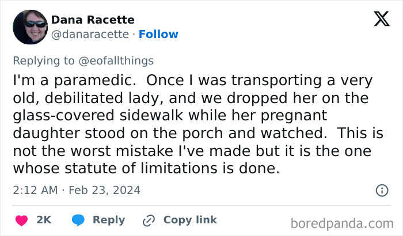This screenshot has width=403, height=236.
Task: Click the chain link copy icon
Action: [149, 220]
